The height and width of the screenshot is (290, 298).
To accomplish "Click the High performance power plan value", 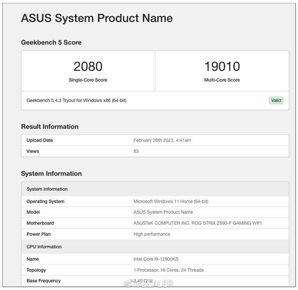I will coord(152,234).
